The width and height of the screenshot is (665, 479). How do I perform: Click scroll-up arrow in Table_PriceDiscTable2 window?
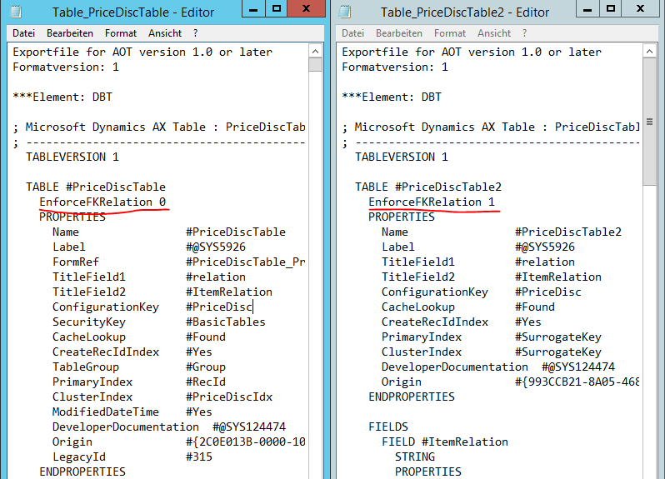click(650, 49)
